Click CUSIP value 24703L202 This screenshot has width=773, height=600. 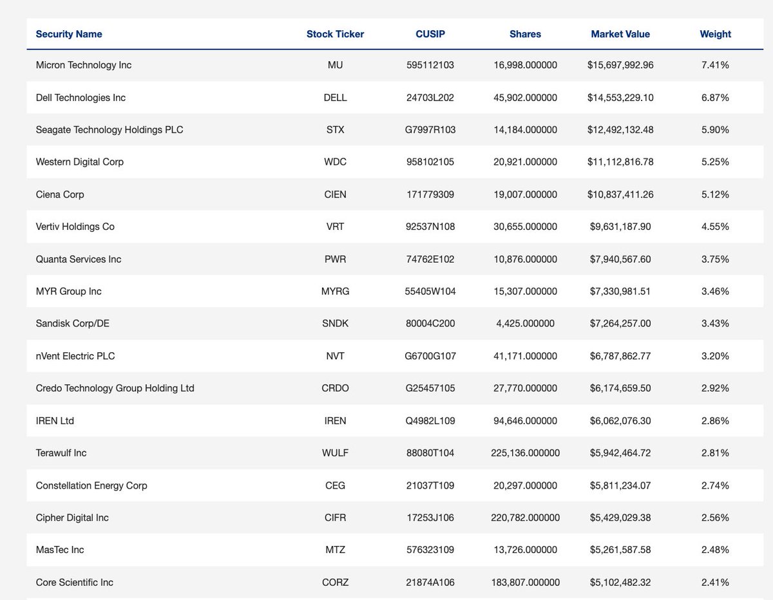point(430,98)
